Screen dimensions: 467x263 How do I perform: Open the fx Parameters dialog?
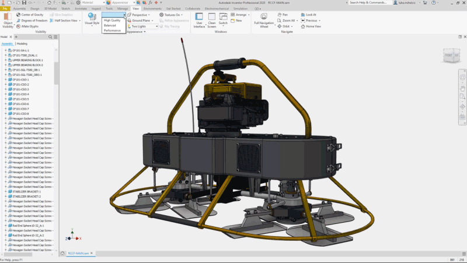[150, 3]
